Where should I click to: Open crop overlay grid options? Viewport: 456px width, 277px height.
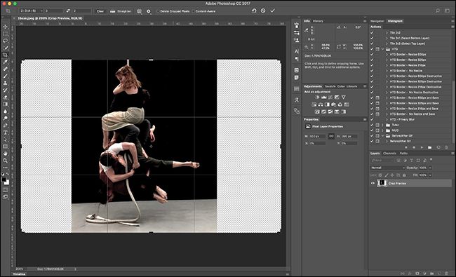tap(140, 11)
